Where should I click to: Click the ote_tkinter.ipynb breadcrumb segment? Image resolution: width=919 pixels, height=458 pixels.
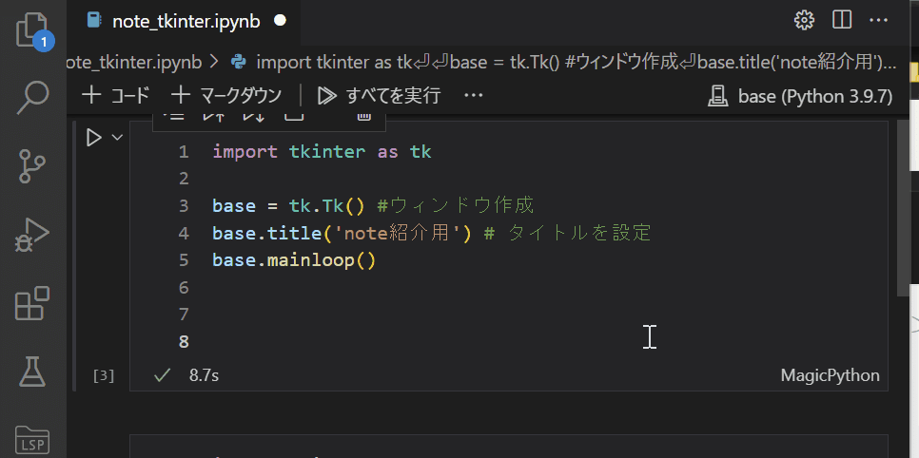coord(134,62)
